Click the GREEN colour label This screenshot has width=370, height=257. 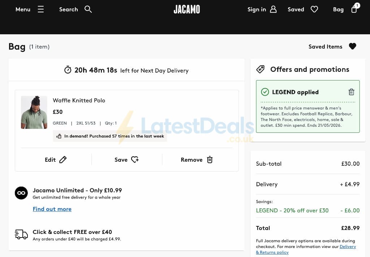pyautogui.click(x=60, y=123)
